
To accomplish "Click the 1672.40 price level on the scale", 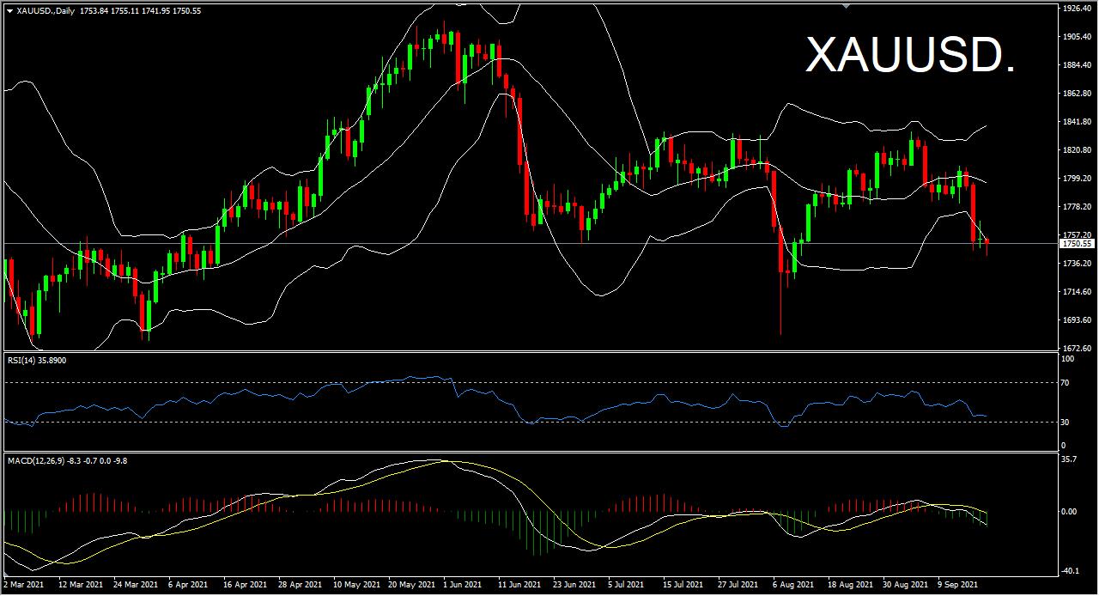I will (1076, 348).
